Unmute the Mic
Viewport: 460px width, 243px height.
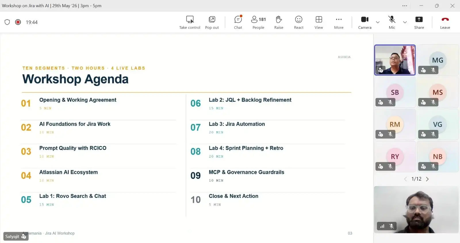coord(392,22)
